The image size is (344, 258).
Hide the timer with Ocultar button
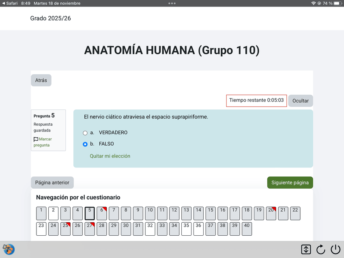click(x=301, y=101)
